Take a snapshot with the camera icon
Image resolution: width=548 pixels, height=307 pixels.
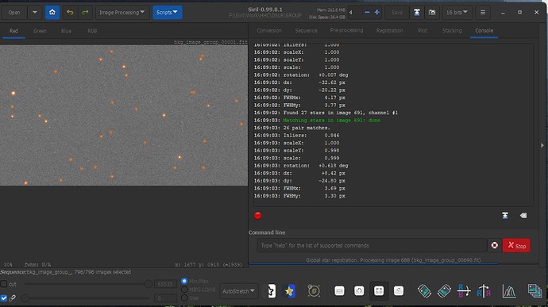click(432, 12)
